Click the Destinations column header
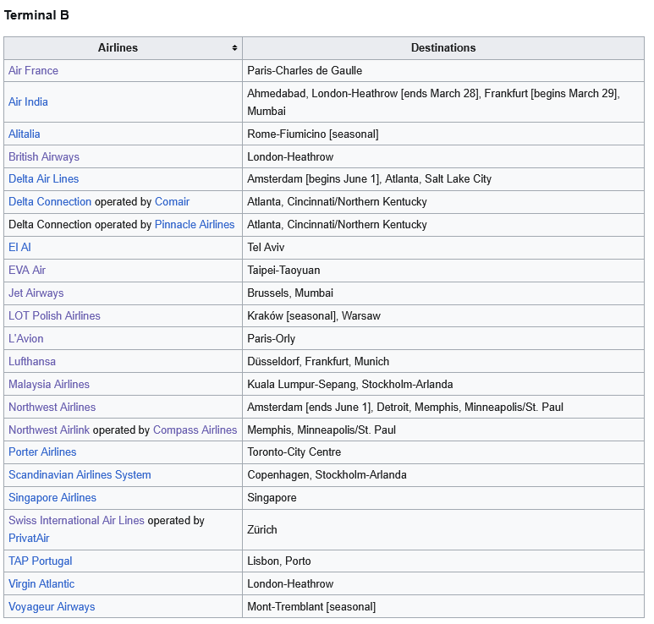The width and height of the screenshot is (654, 624). click(442, 48)
